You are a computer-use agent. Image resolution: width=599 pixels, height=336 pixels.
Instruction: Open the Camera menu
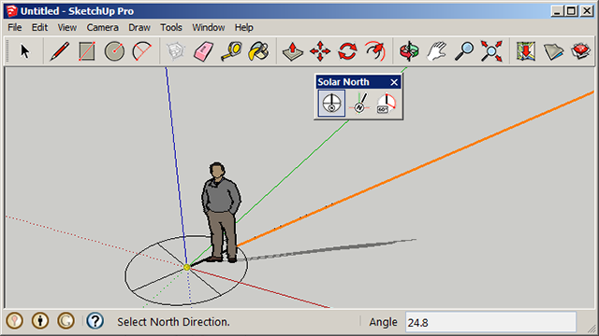(x=102, y=27)
